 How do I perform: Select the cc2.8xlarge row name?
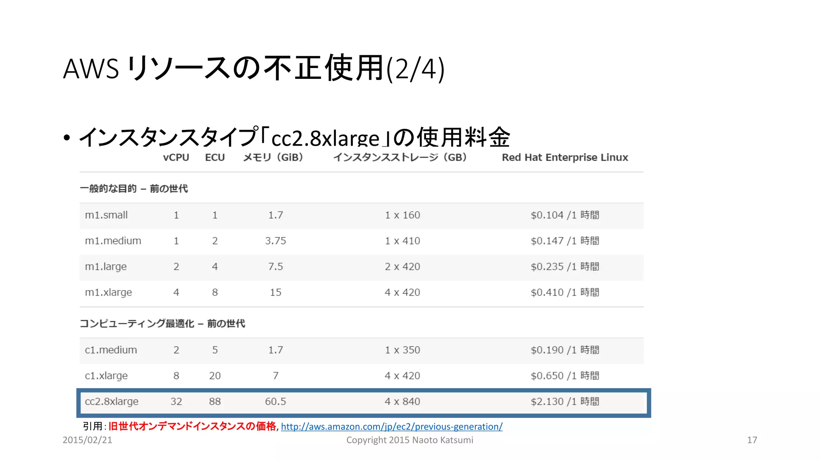tap(112, 401)
